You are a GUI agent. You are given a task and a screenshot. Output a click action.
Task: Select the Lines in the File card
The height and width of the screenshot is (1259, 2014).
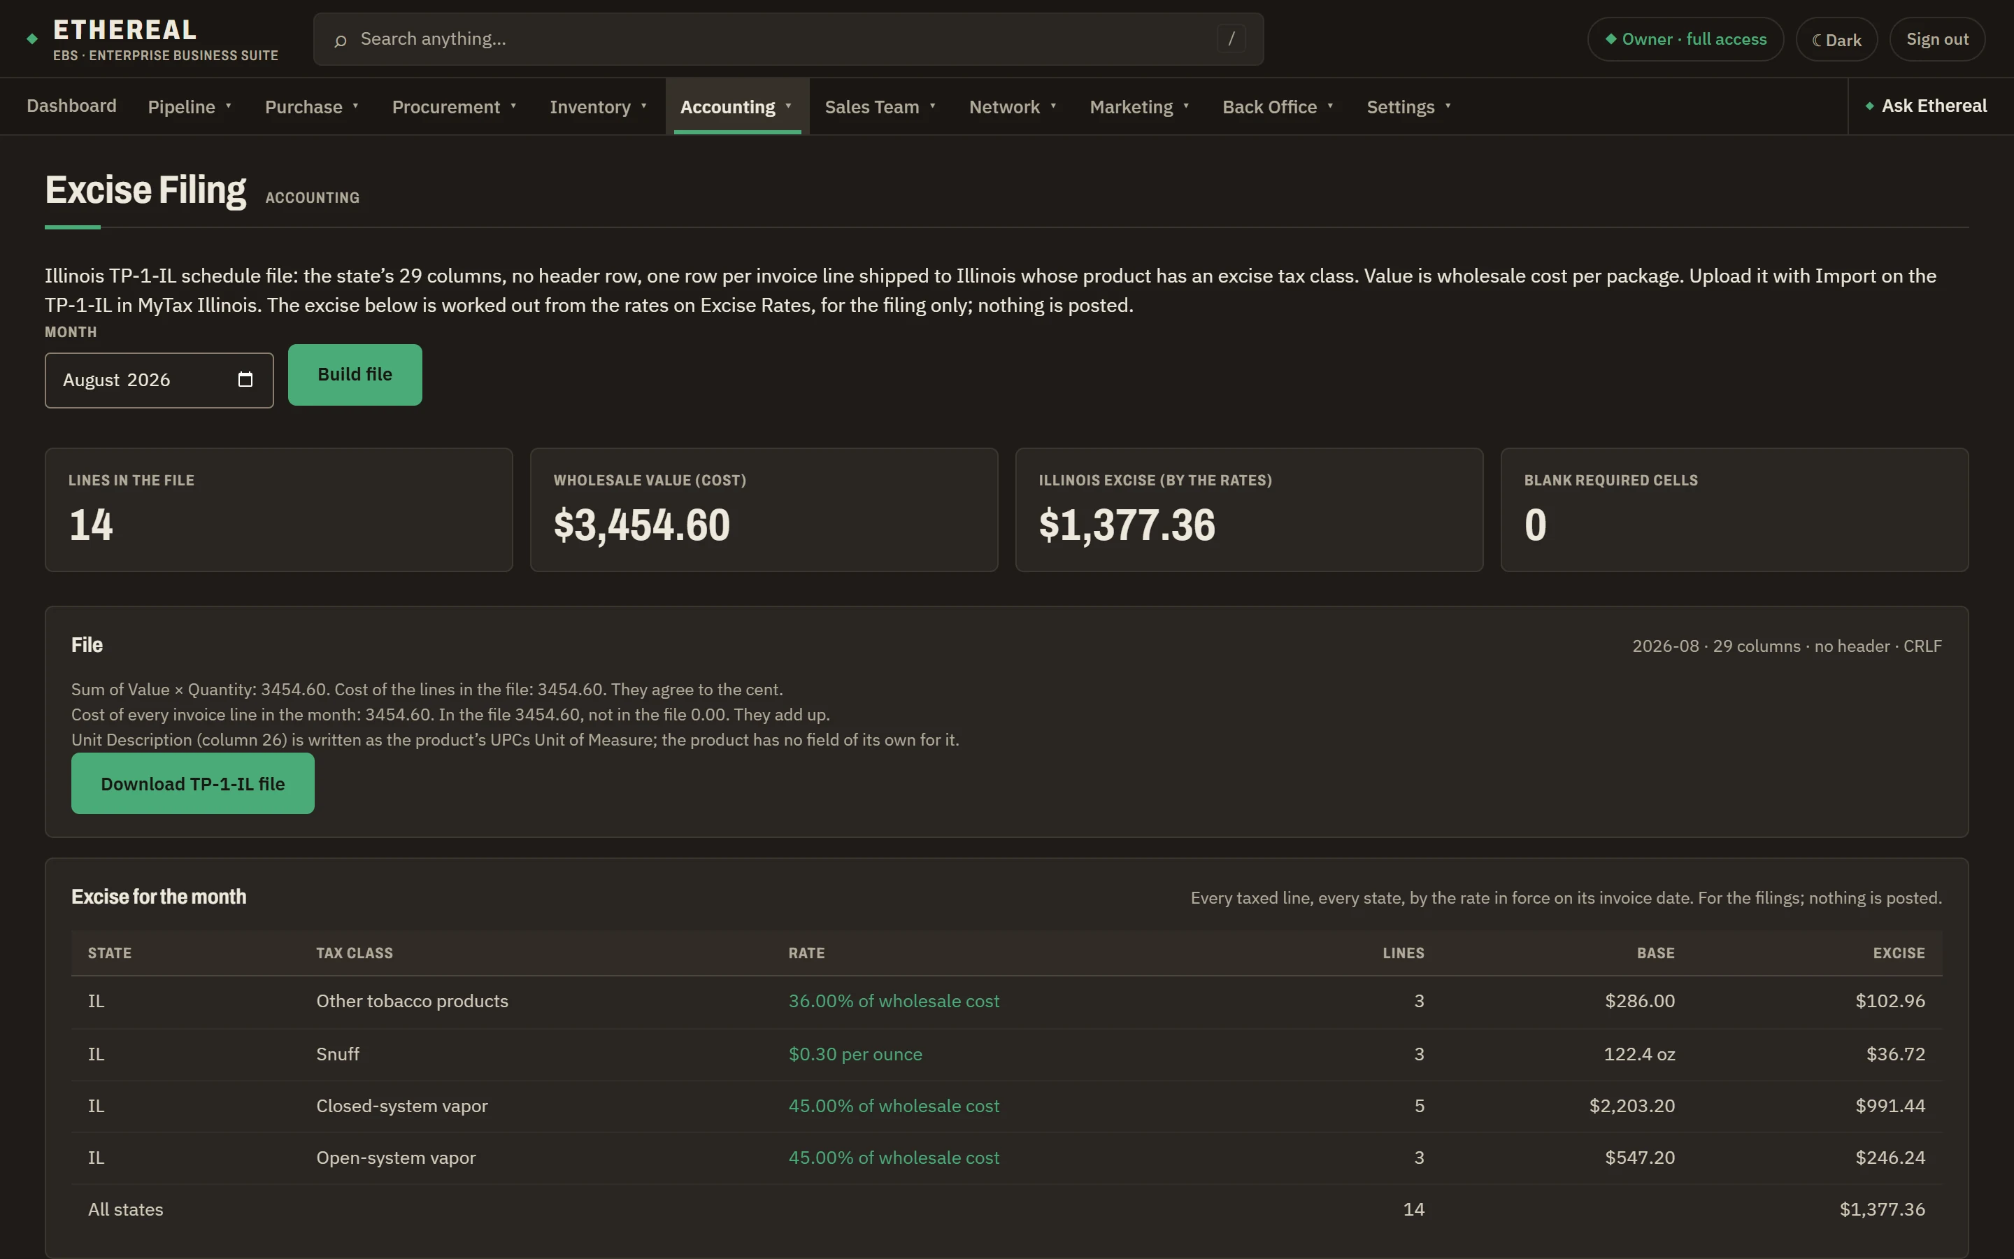coord(279,510)
